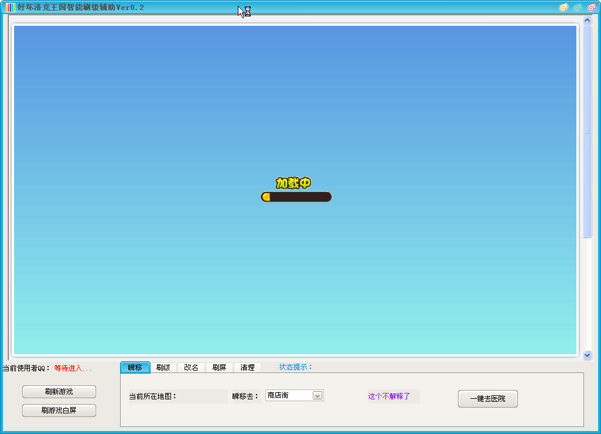Image resolution: width=601 pixels, height=434 pixels.
Task: Click the 当前所在地图 field
Action: [x=178, y=396]
